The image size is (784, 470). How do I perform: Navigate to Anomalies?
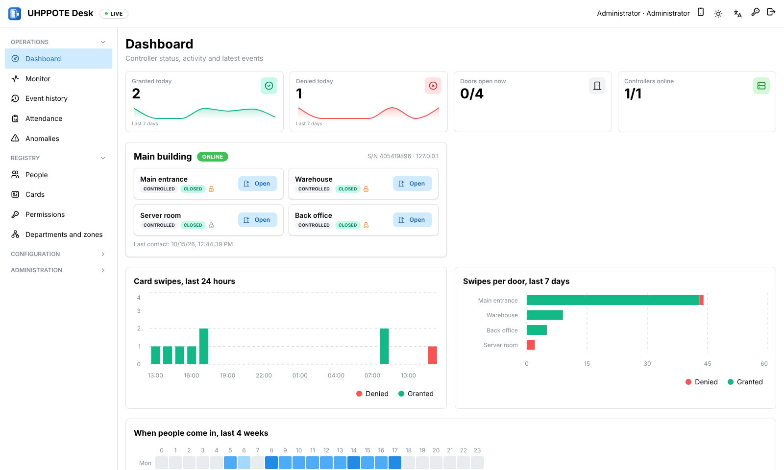coord(58,139)
